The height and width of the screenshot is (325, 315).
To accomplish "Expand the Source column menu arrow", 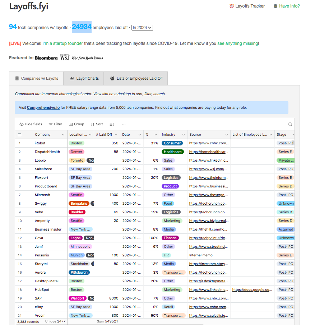I will tap(226, 135).
